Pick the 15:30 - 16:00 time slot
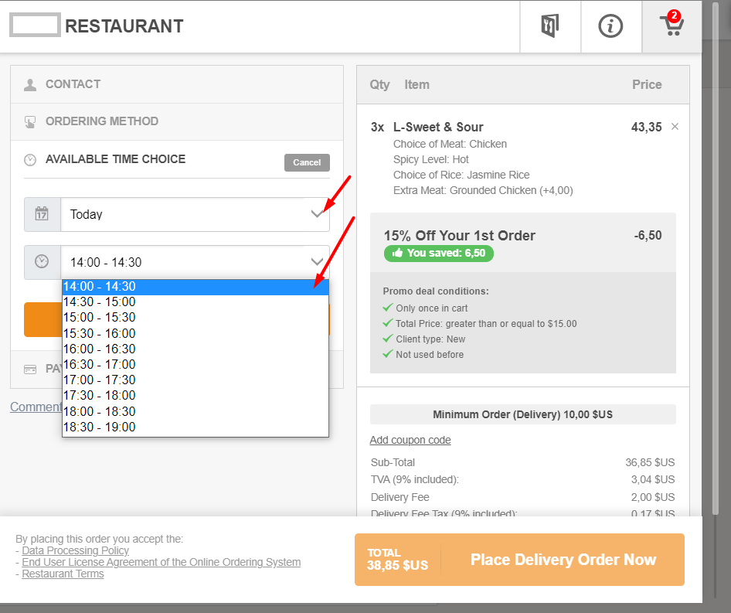 click(x=195, y=333)
